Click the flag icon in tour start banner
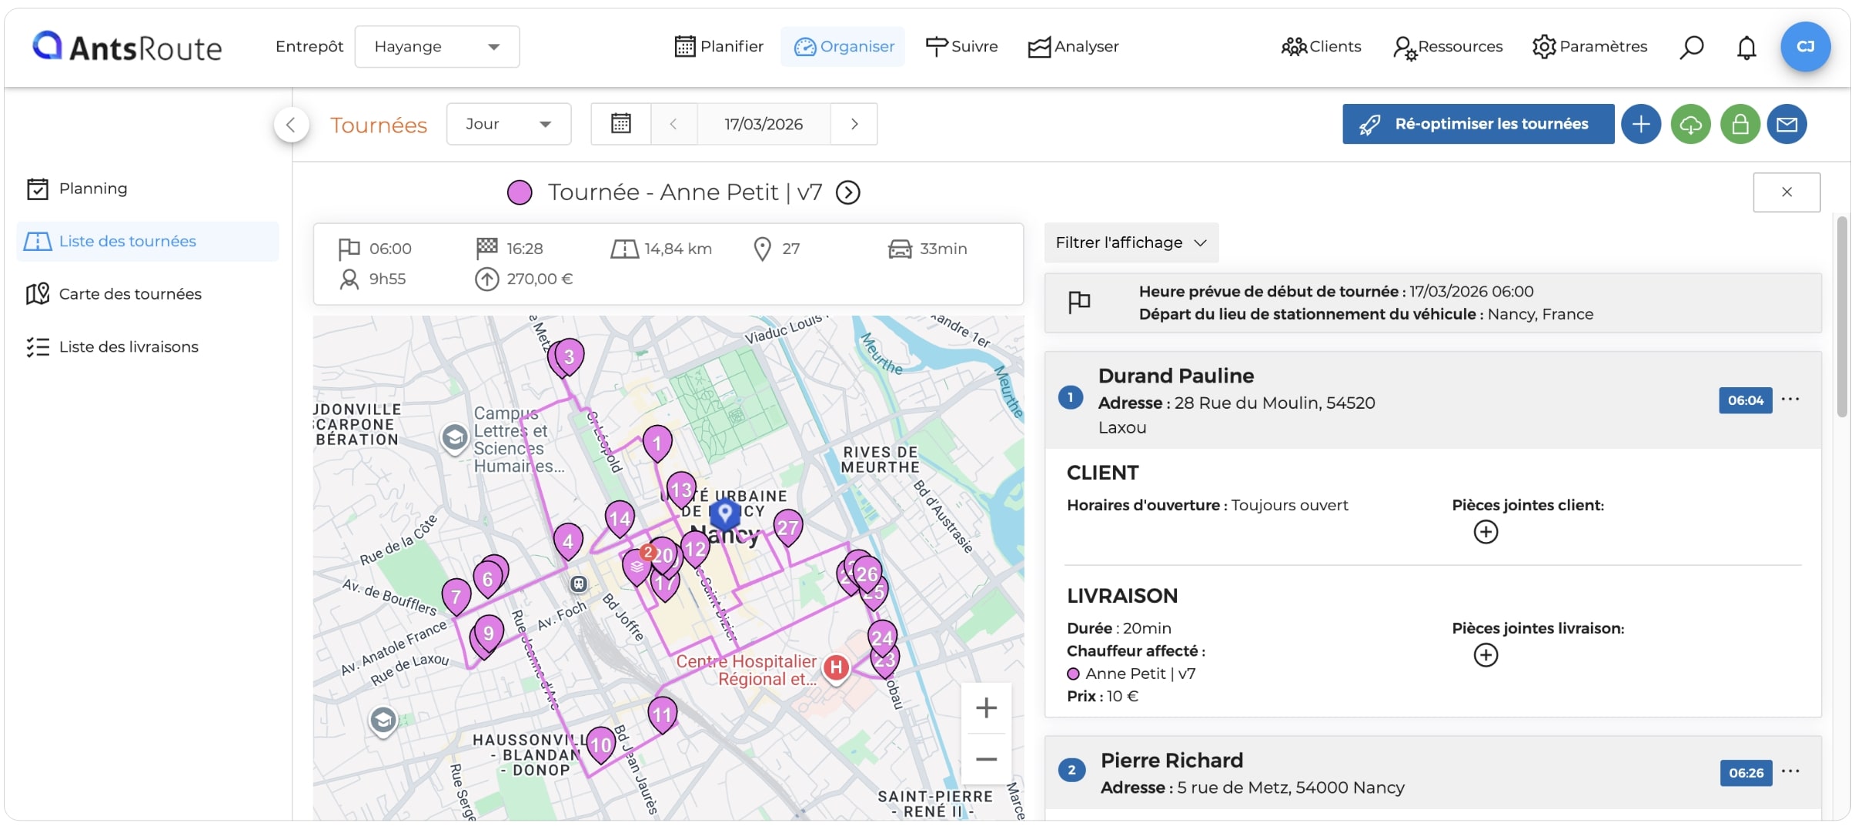 (1079, 303)
